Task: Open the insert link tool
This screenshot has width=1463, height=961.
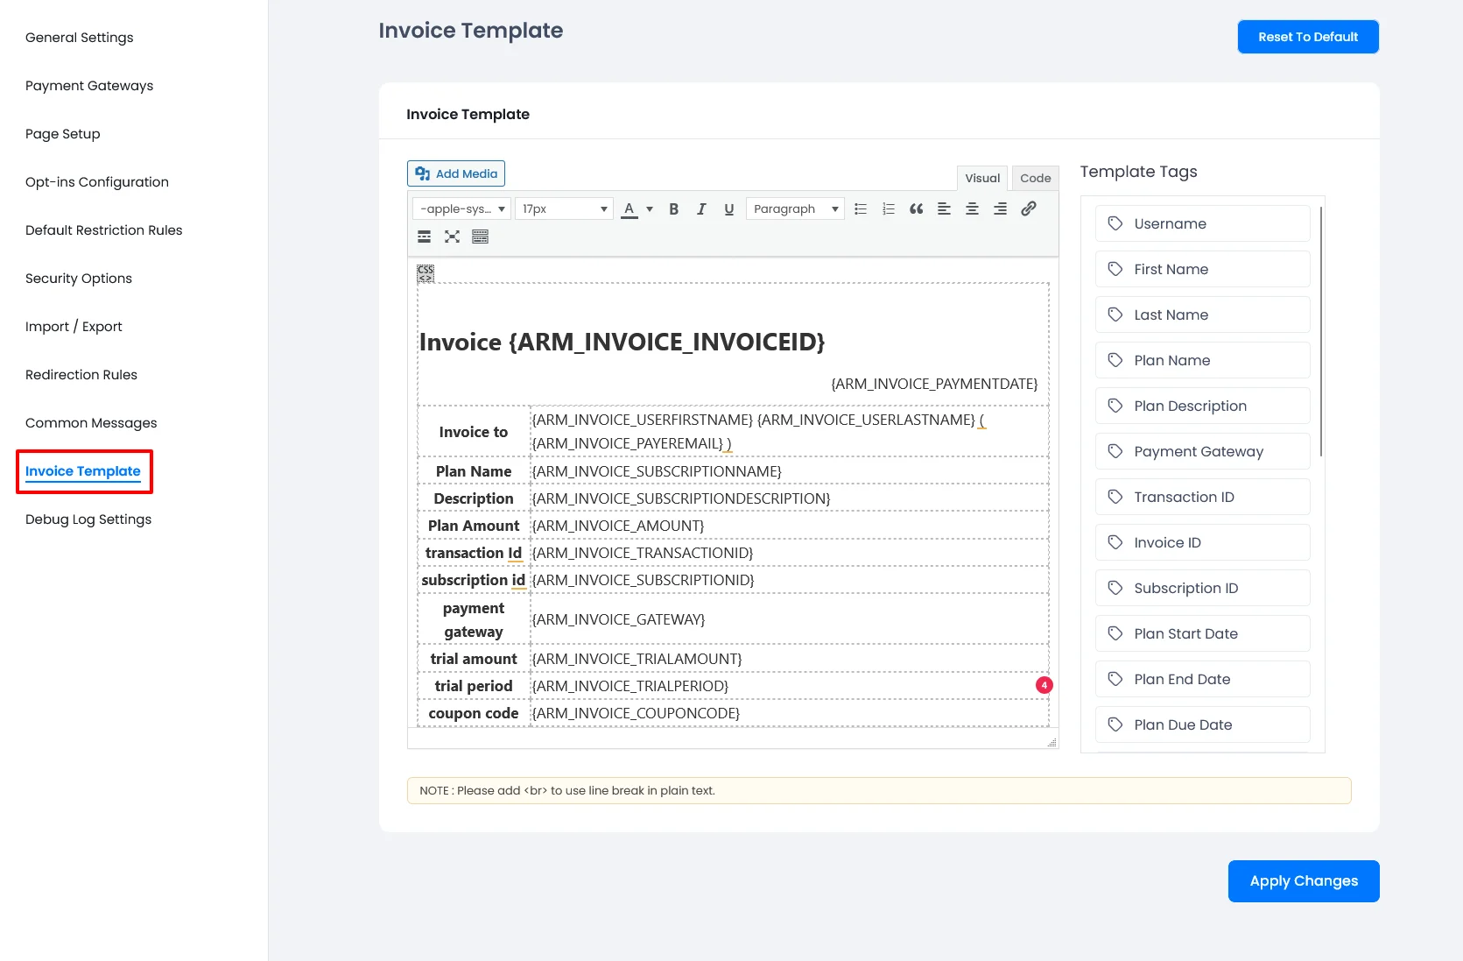Action: tap(1029, 208)
